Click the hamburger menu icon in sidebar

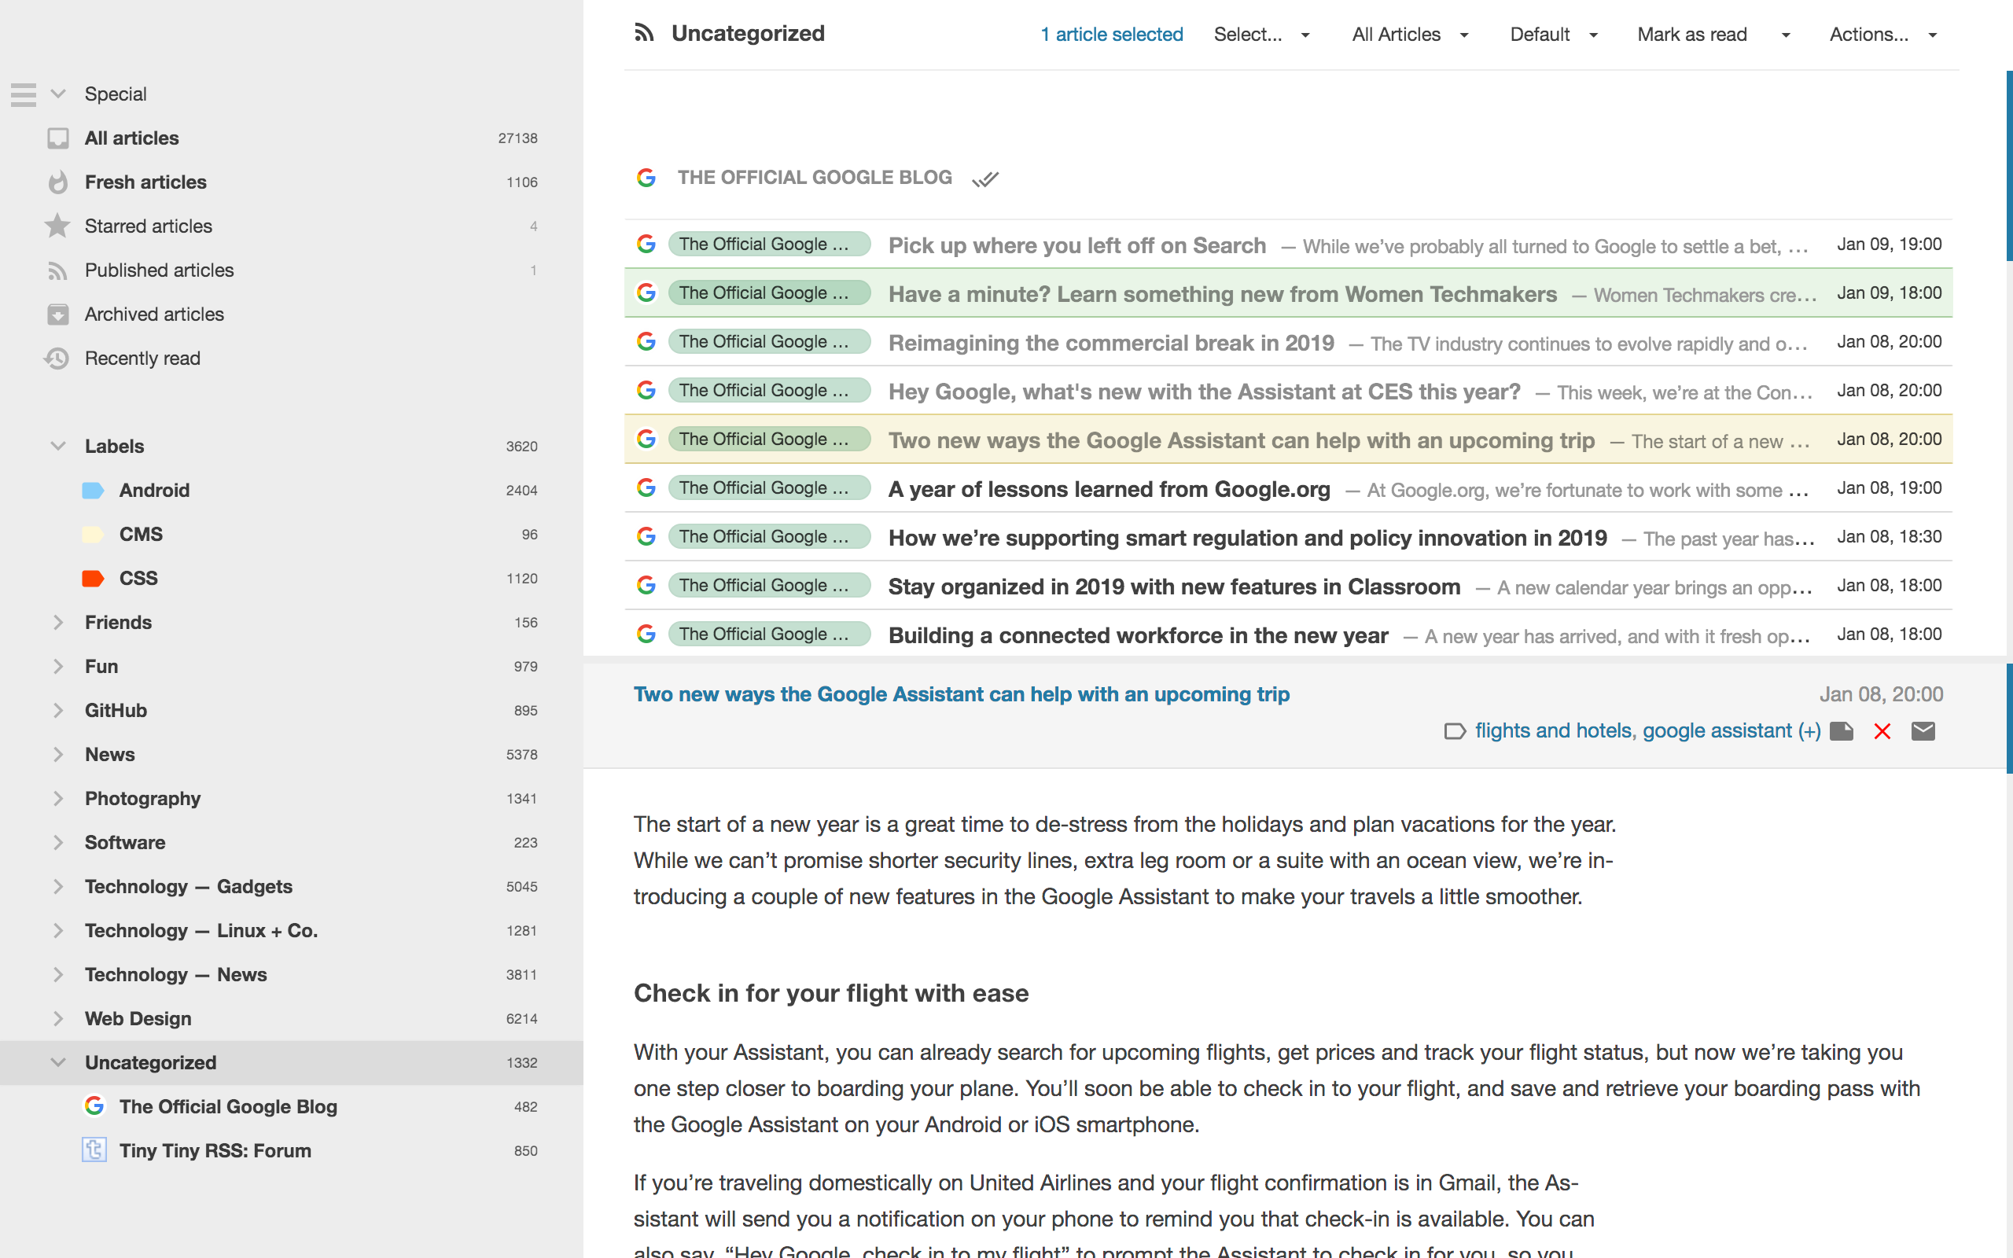(24, 94)
